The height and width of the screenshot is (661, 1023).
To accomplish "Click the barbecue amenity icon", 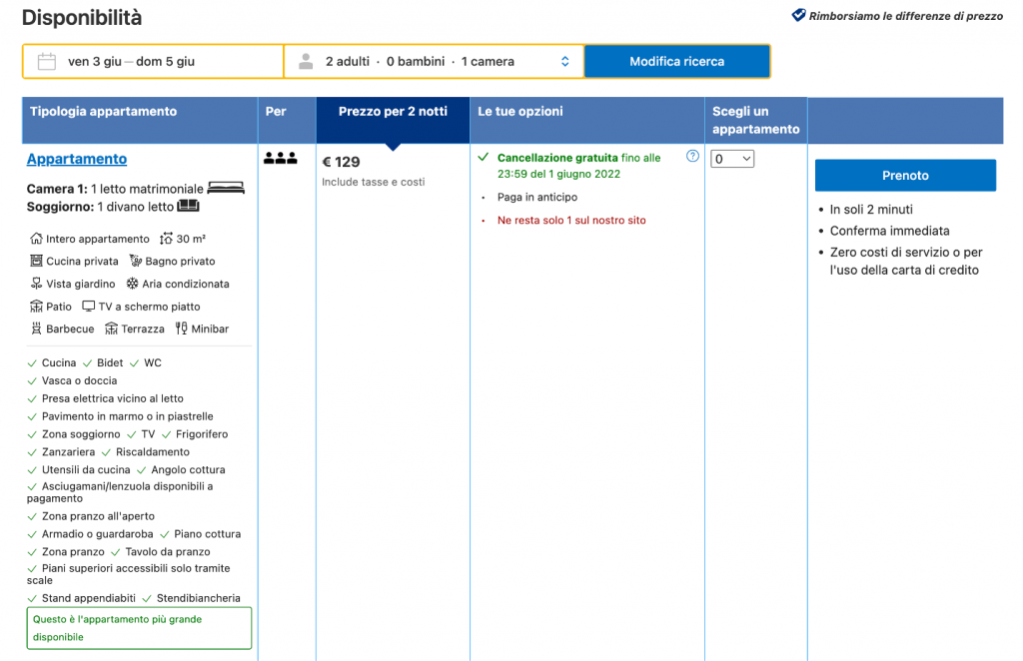I will (x=37, y=330).
